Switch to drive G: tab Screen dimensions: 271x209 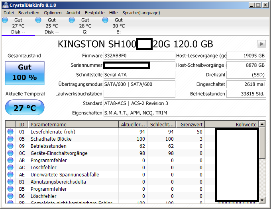[x=85, y=26]
